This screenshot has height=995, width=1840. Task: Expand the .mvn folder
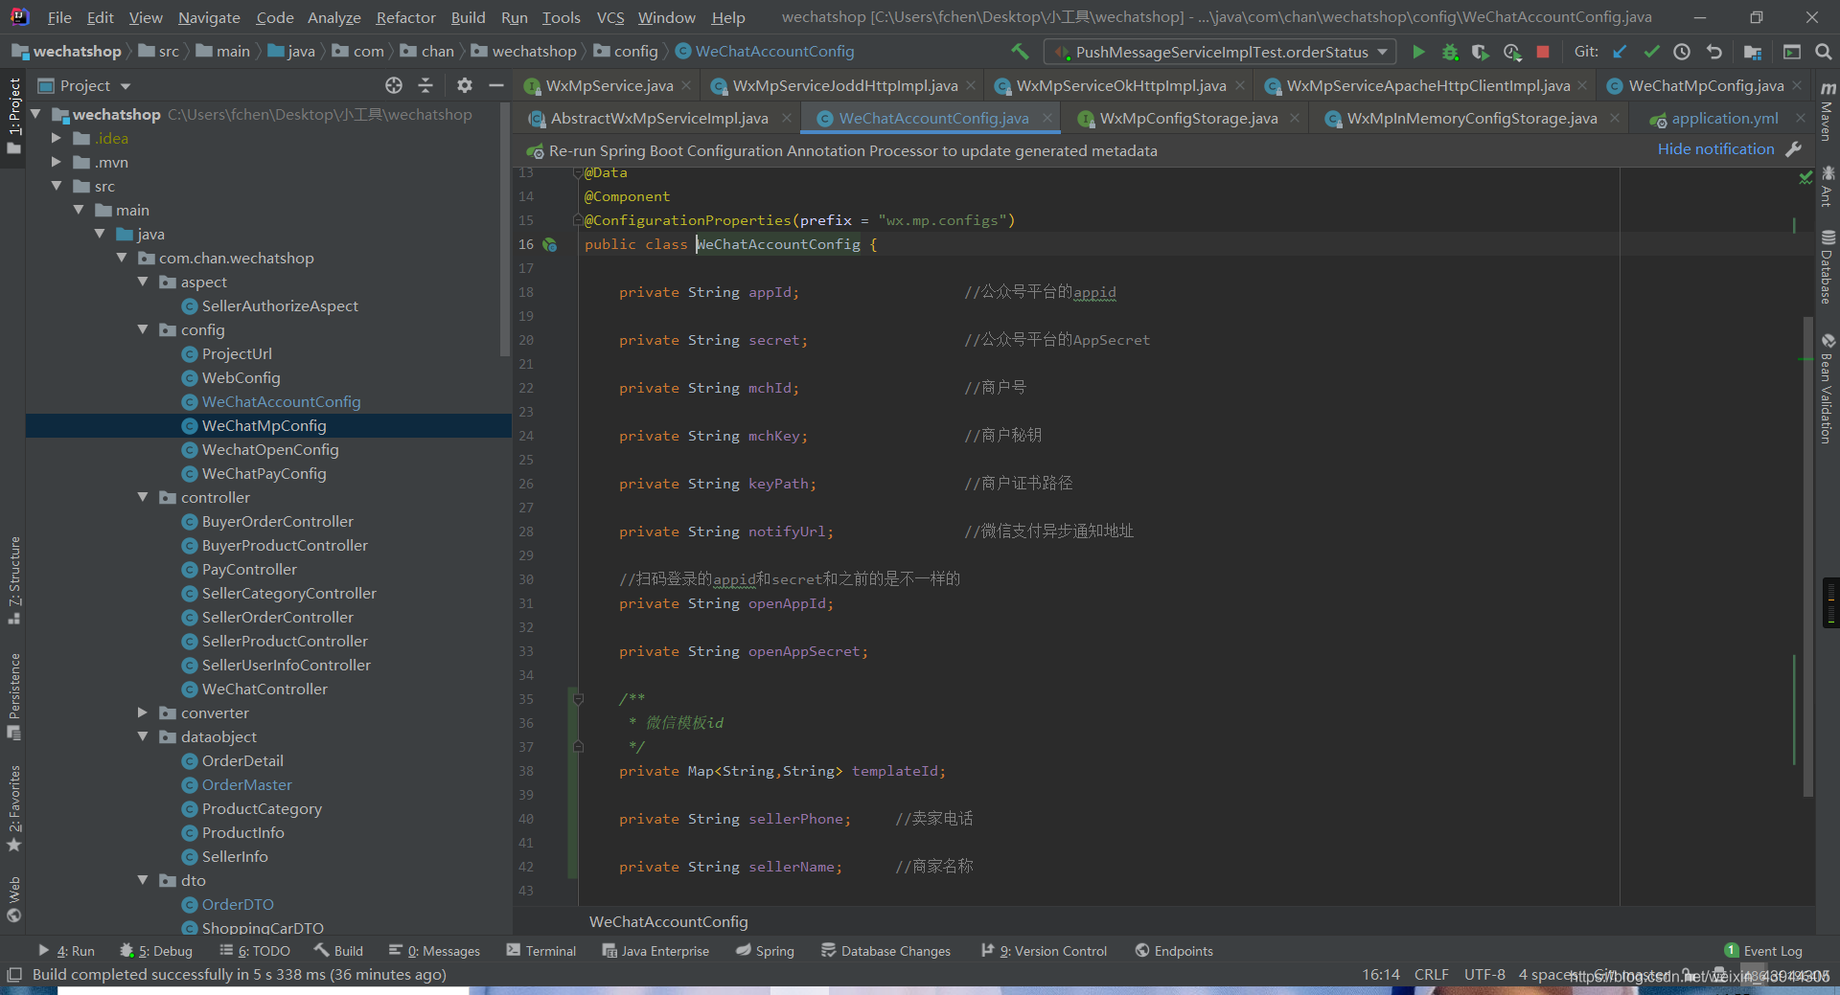[x=57, y=162]
